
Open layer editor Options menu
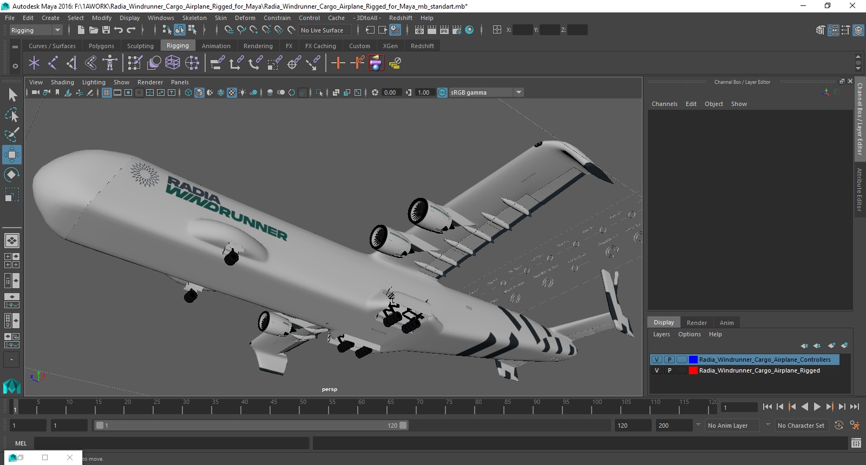pos(689,334)
